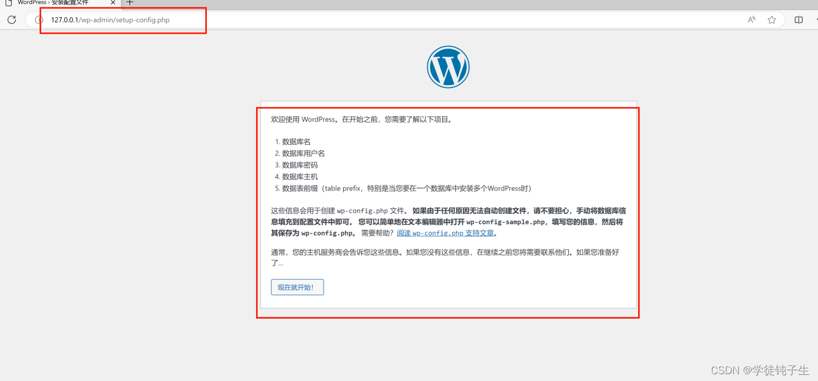Click list item 数据库主机
This screenshot has height=381, width=818.
click(x=300, y=177)
